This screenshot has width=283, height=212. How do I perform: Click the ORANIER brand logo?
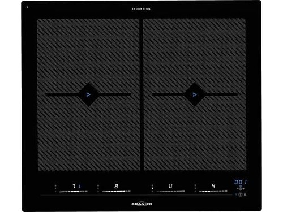[141, 204]
